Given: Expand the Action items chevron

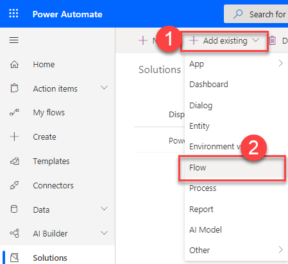Looking at the screenshot, I should (104, 88).
